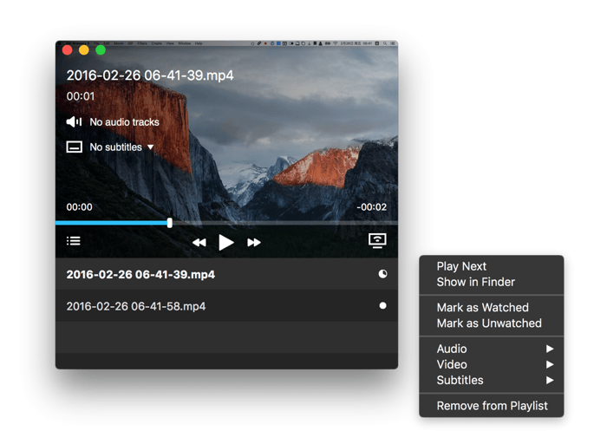Click the remaining time -00:02 label
This screenshot has width=607, height=431.
tap(371, 207)
